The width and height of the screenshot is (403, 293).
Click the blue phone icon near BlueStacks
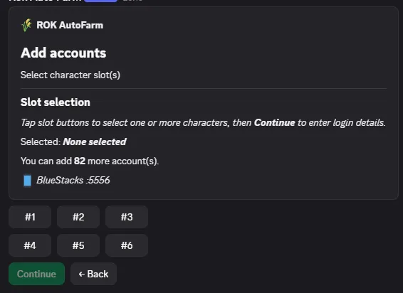click(x=28, y=180)
